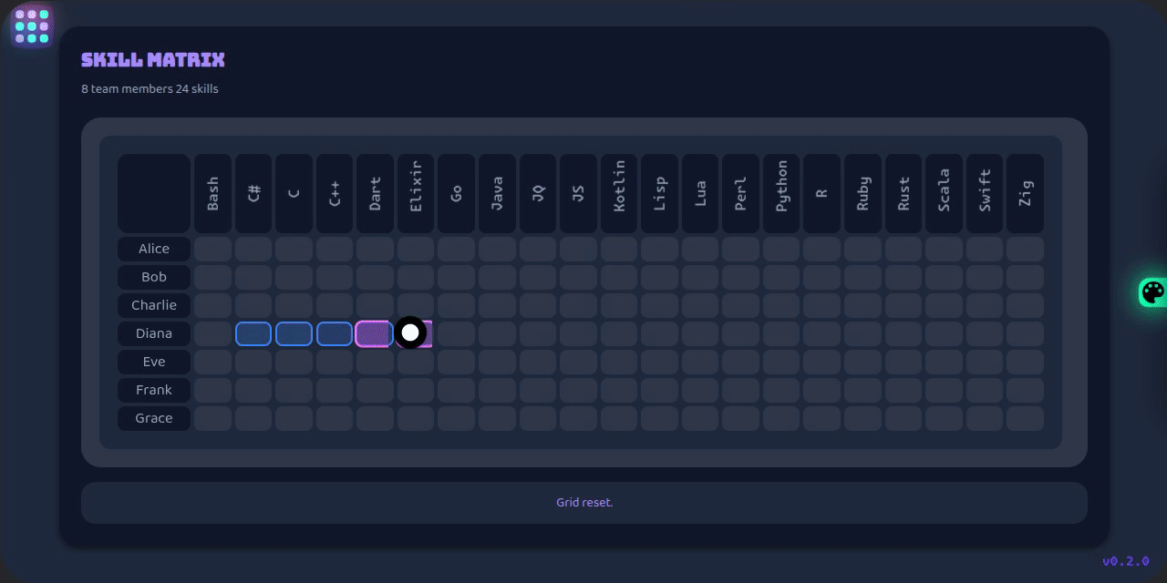1167x583 pixels.
Task: Toggle Diana's Dart skill cell
Action: [374, 333]
